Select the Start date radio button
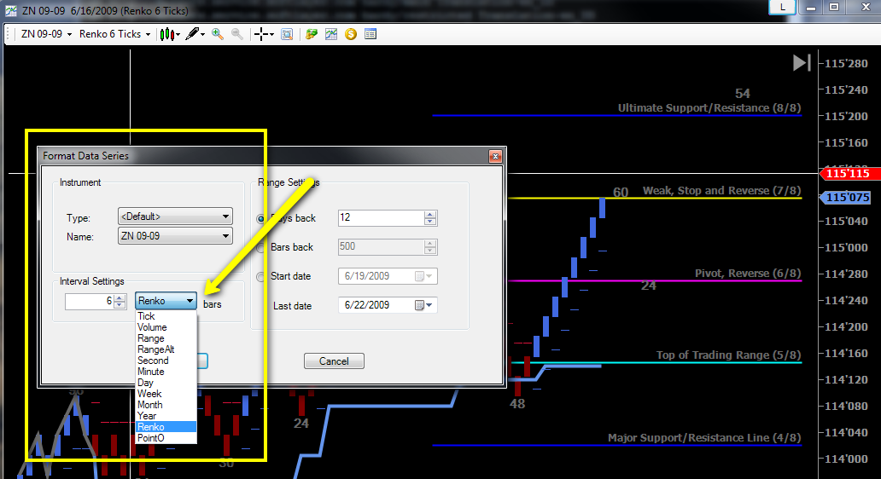This screenshot has width=881, height=479. [260, 276]
